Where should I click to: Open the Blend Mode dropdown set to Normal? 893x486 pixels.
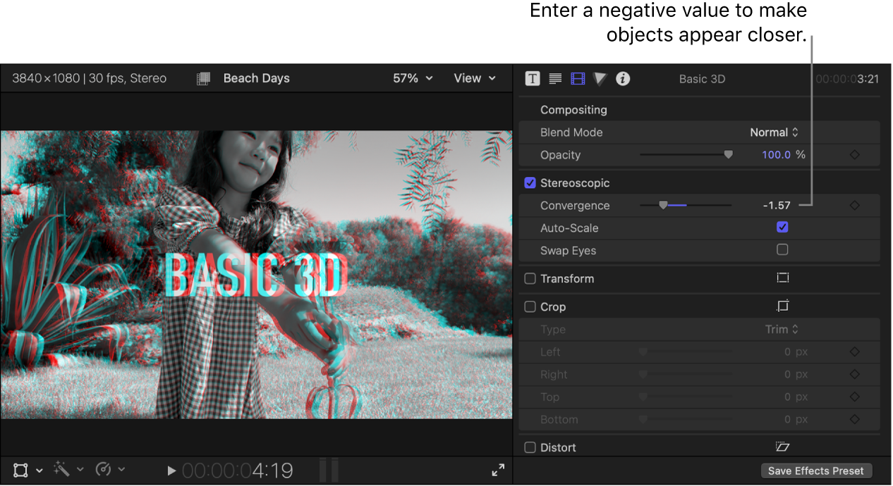coord(774,132)
